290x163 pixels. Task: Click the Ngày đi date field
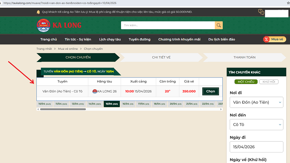pyautogui.click(x=257, y=147)
